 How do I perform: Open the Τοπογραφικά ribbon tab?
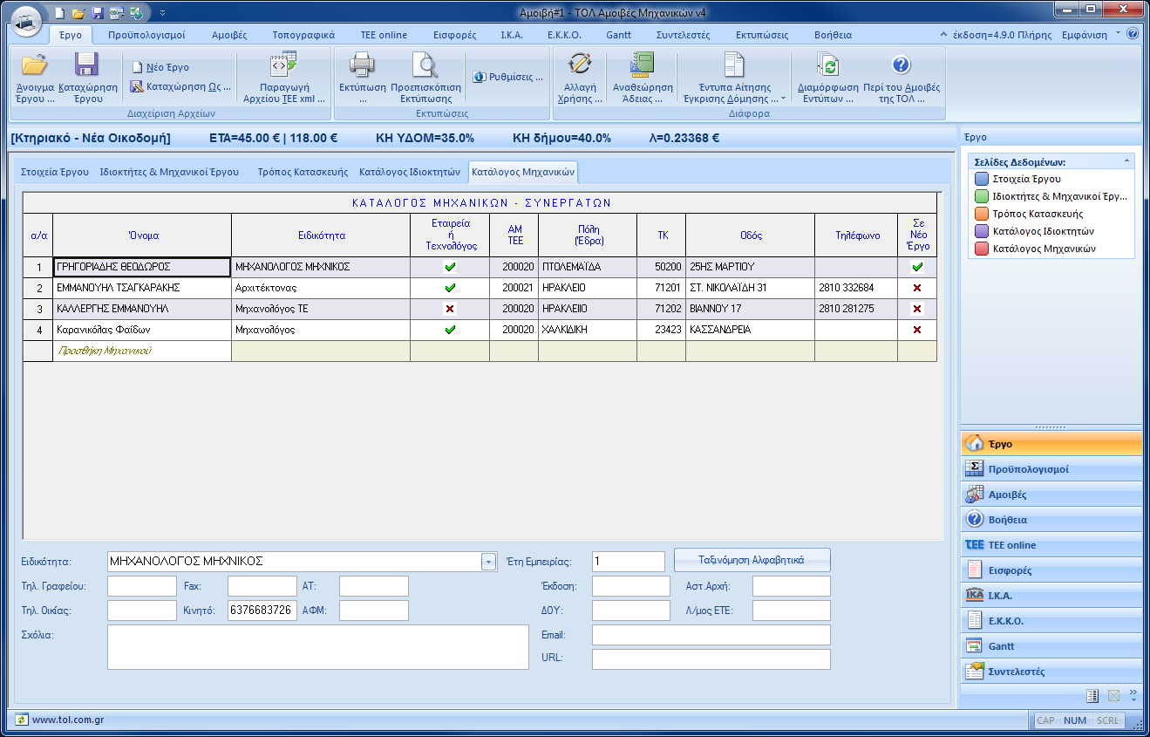coord(303,35)
